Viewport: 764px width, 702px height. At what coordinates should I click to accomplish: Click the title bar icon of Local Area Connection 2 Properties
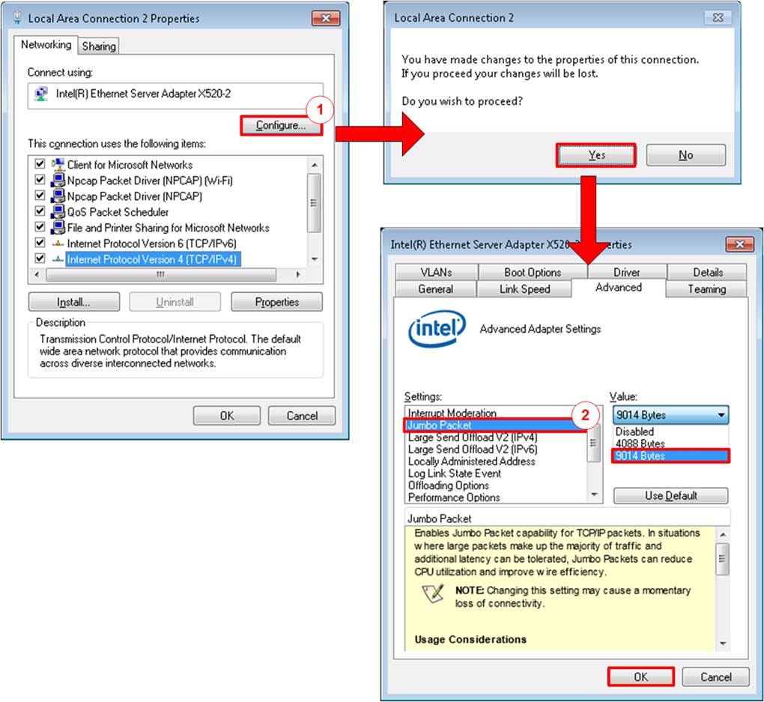[17, 18]
